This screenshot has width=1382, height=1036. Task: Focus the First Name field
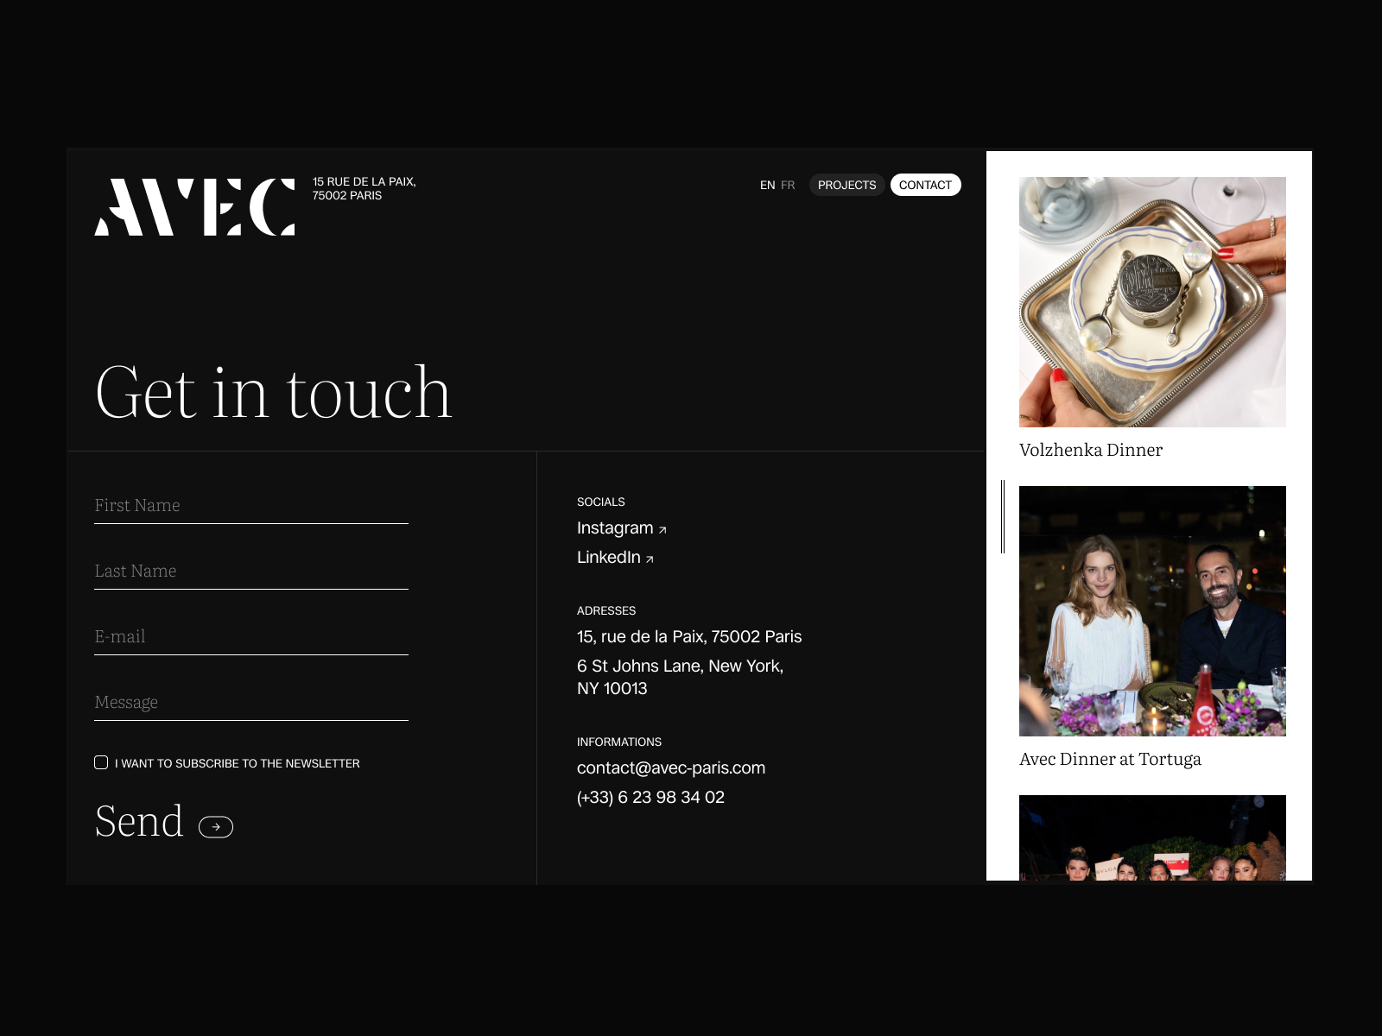pos(250,506)
